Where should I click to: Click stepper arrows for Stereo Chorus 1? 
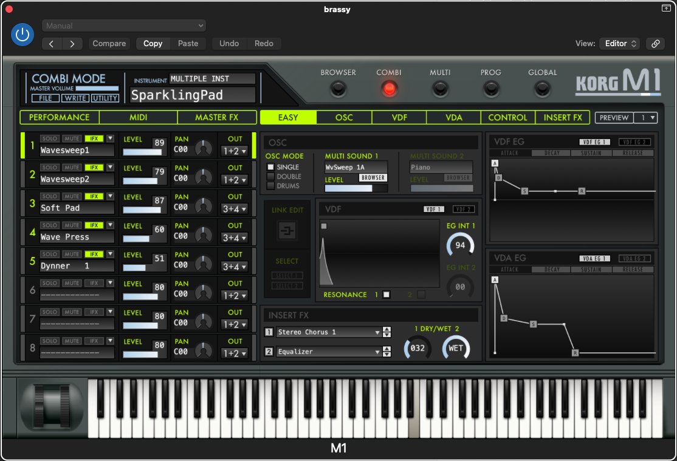pos(387,332)
